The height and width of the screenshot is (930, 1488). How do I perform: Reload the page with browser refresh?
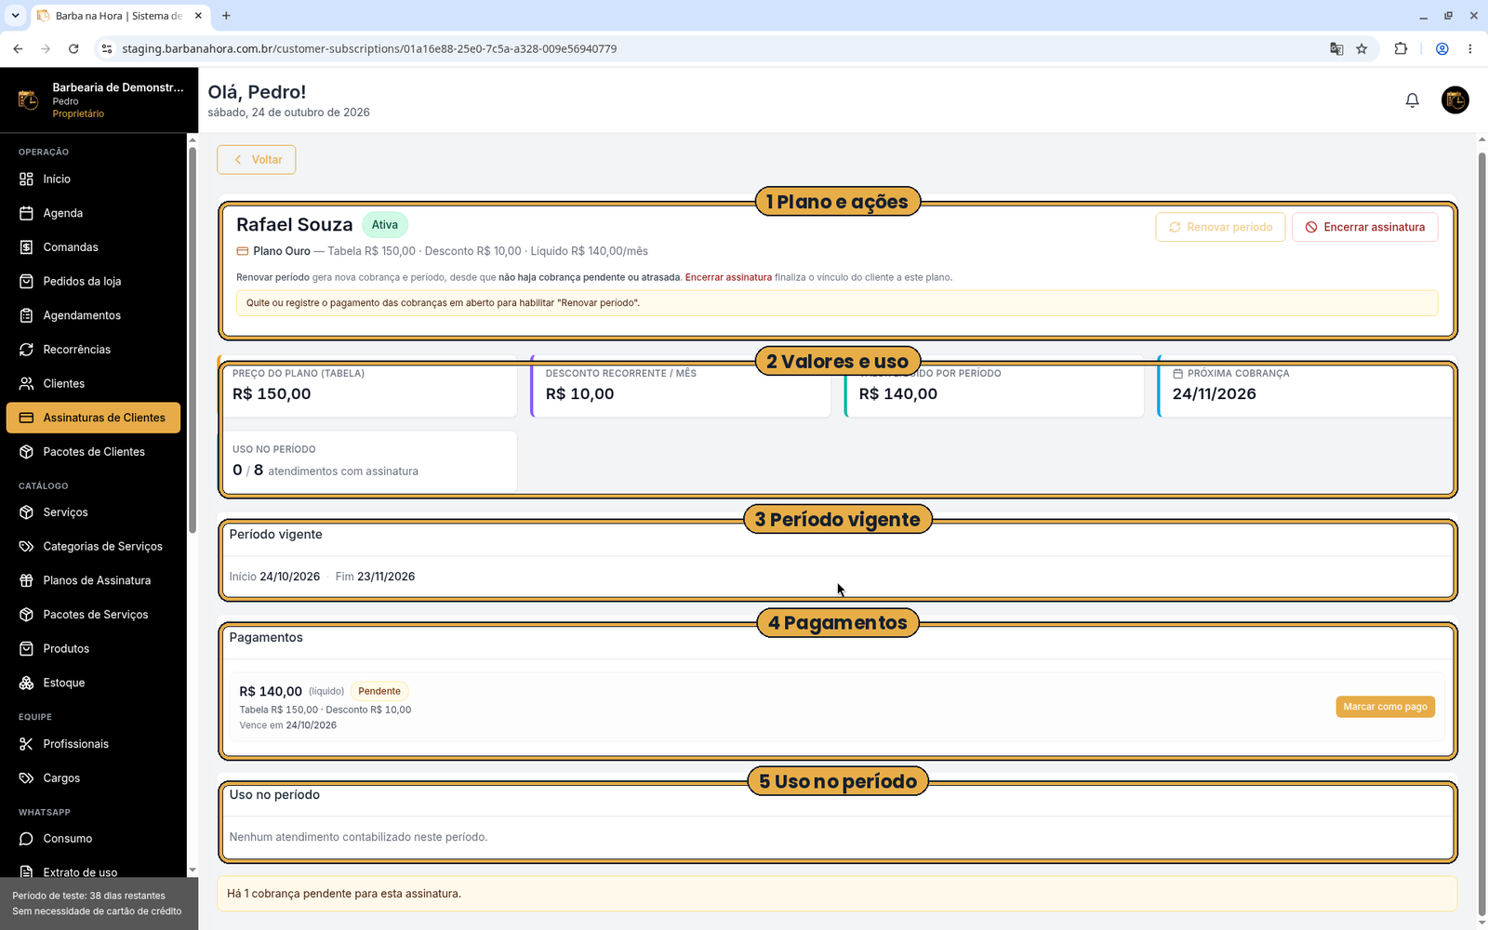coord(73,48)
